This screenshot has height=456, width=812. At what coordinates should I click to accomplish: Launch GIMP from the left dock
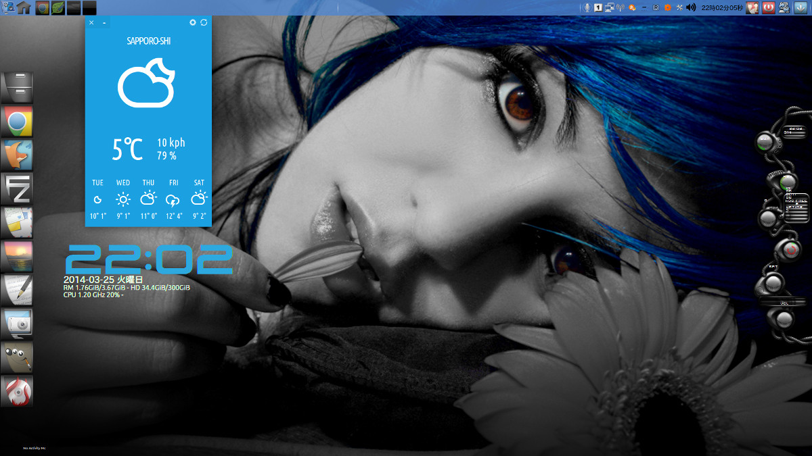(16, 358)
